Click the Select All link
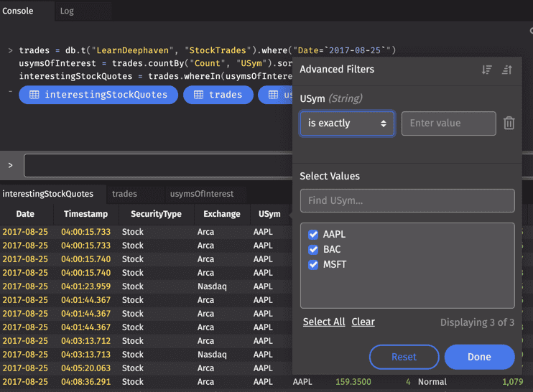The height and width of the screenshot is (392, 533). [323, 322]
